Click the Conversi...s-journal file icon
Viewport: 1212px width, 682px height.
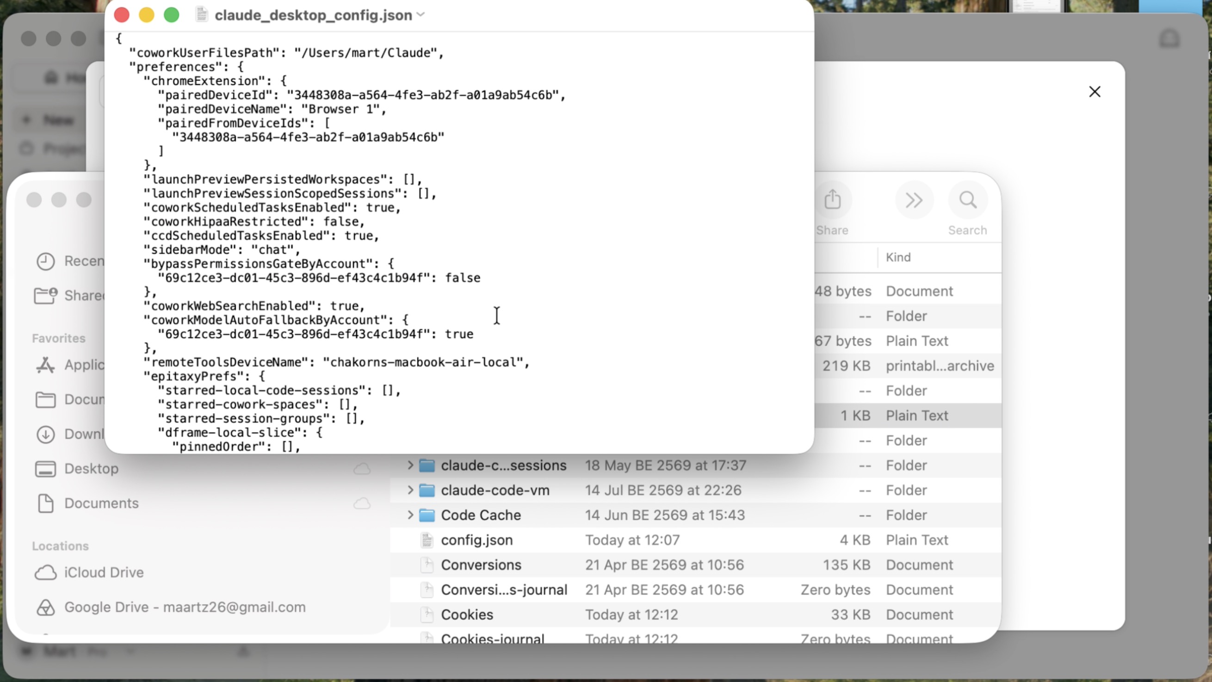pos(427,590)
